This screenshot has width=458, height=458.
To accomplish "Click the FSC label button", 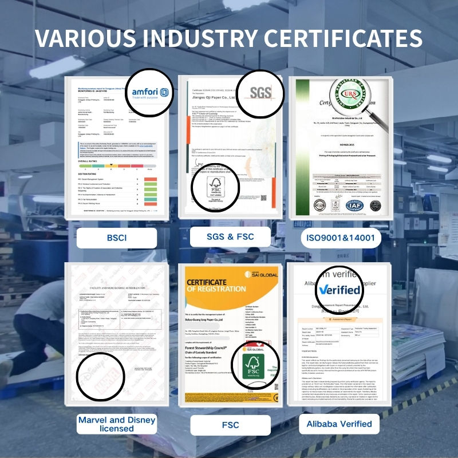I will point(231,425).
